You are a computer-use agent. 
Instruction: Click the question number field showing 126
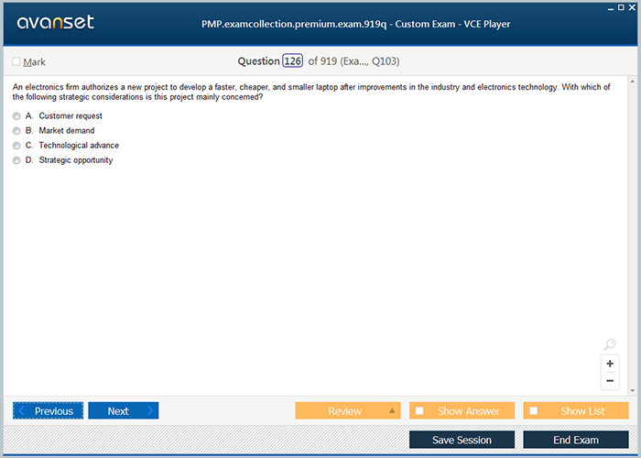click(293, 61)
